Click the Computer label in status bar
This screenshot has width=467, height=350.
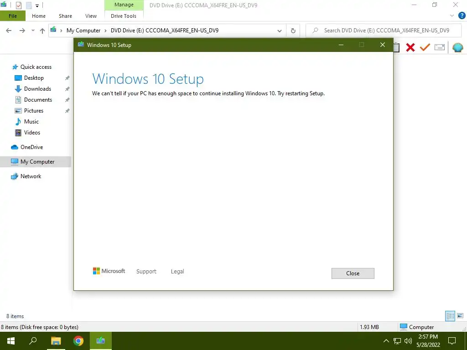(x=421, y=327)
